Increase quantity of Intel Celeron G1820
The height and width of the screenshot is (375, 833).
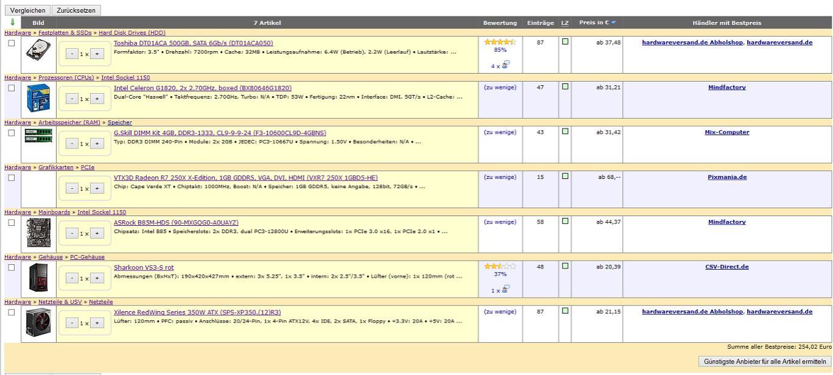(x=97, y=99)
